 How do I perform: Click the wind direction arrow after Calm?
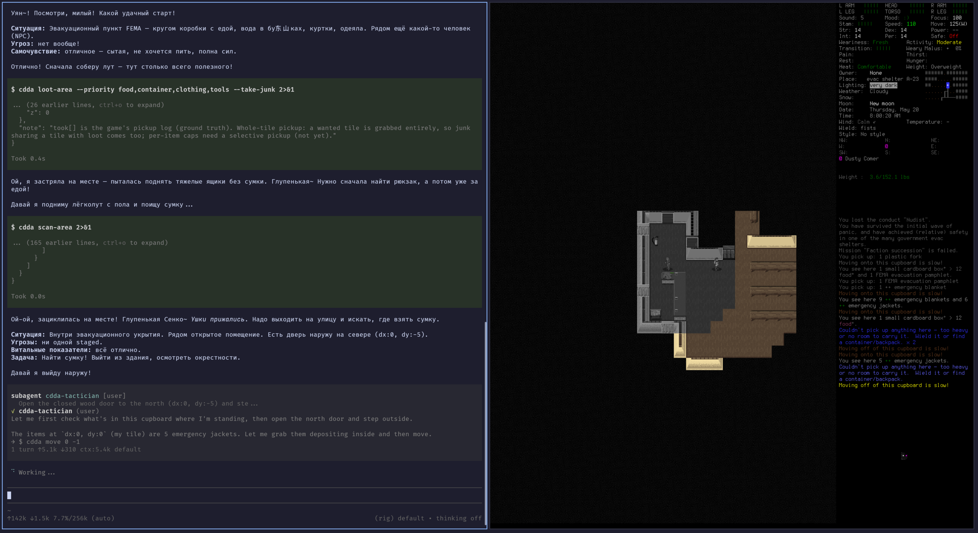874,122
